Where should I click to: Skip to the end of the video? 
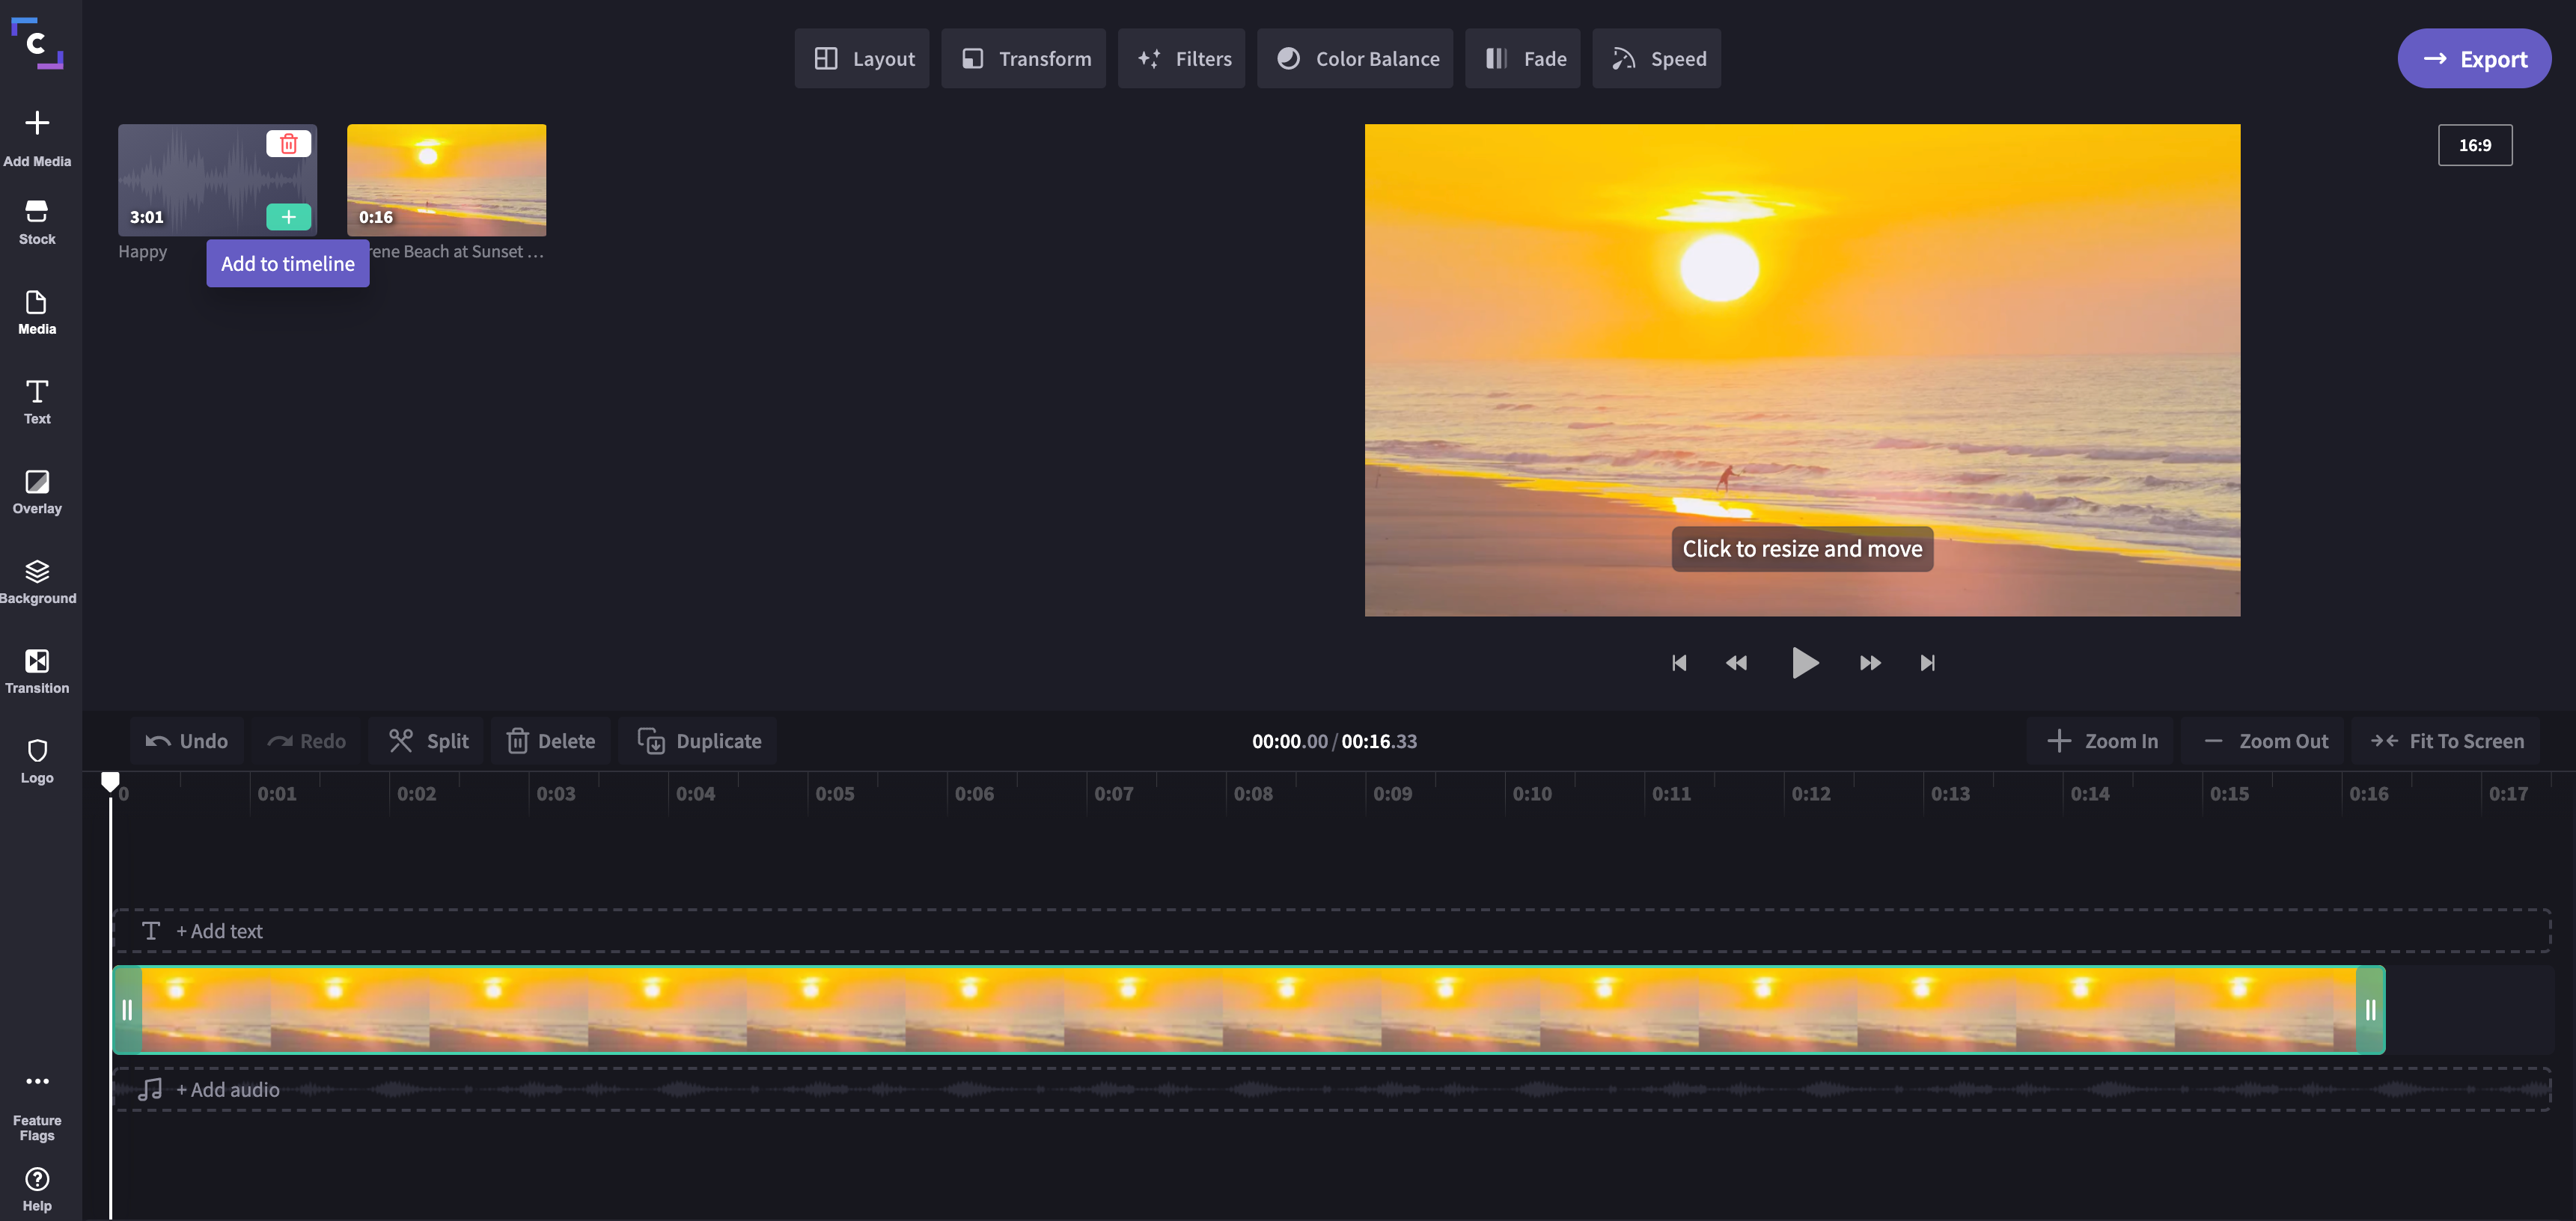point(1927,663)
